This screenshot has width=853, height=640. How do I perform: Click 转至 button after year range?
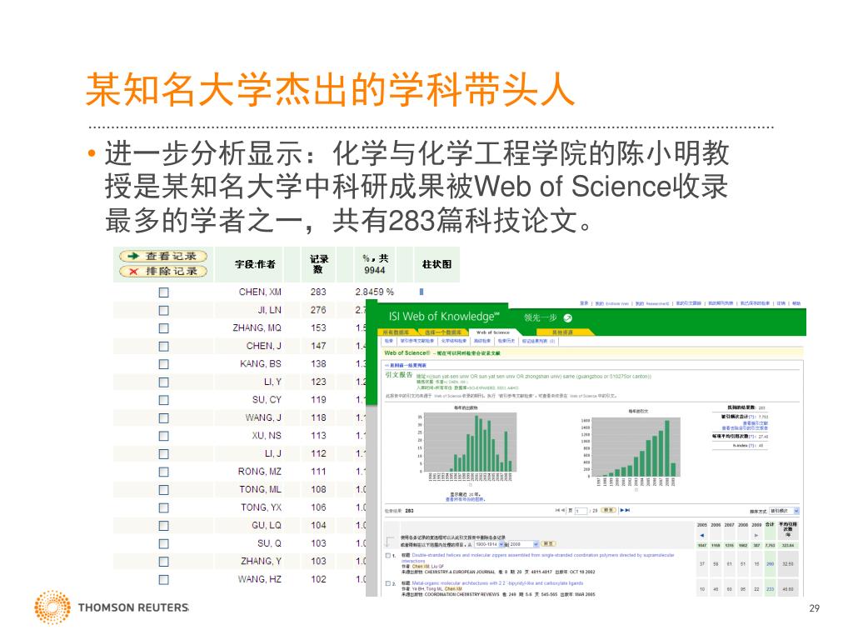[x=548, y=543]
